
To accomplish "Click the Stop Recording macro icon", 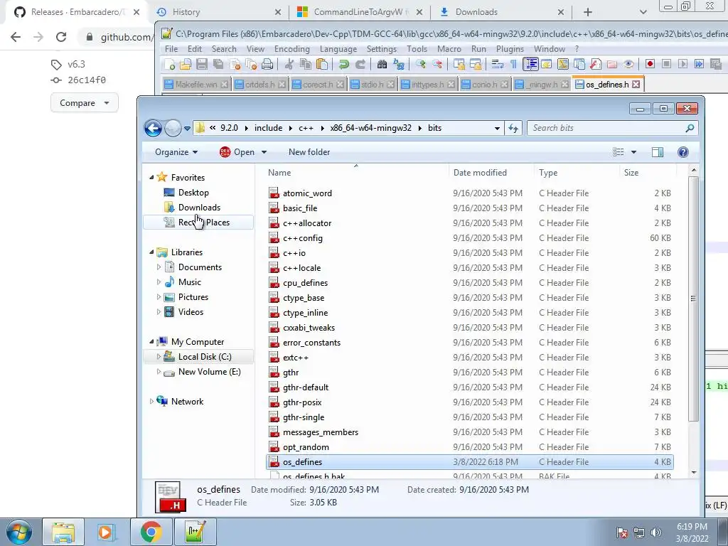I will [x=666, y=64].
